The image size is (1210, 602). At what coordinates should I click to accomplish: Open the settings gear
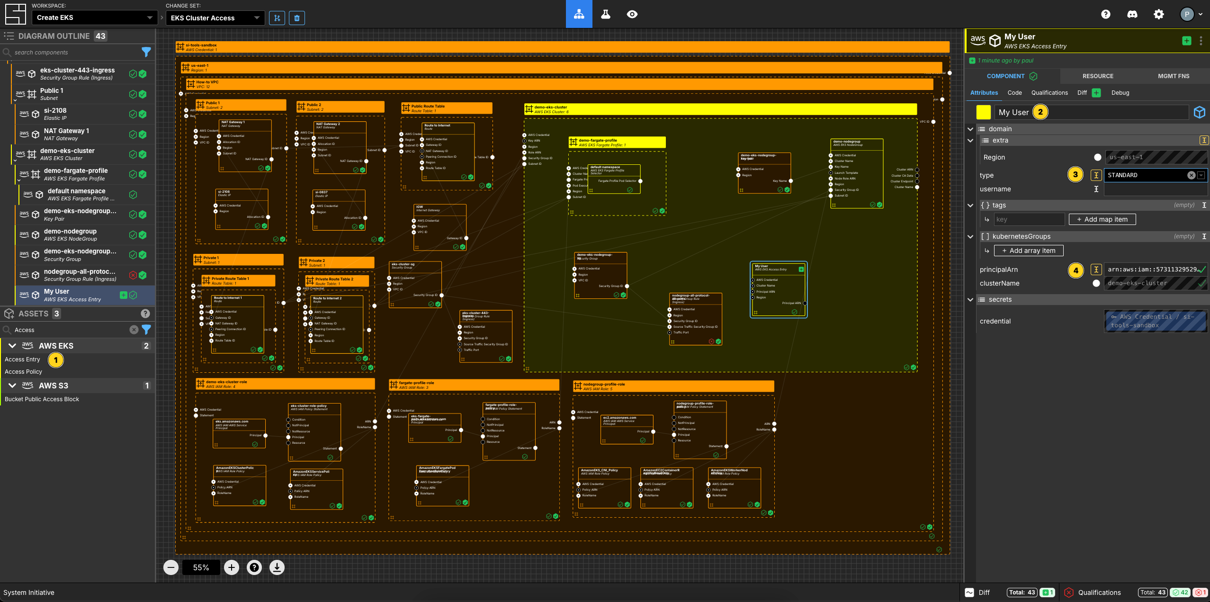[1159, 14]
